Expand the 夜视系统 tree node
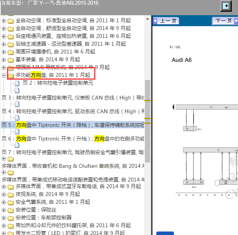Screen dimensions: 238x235 (x=4, y=194)
